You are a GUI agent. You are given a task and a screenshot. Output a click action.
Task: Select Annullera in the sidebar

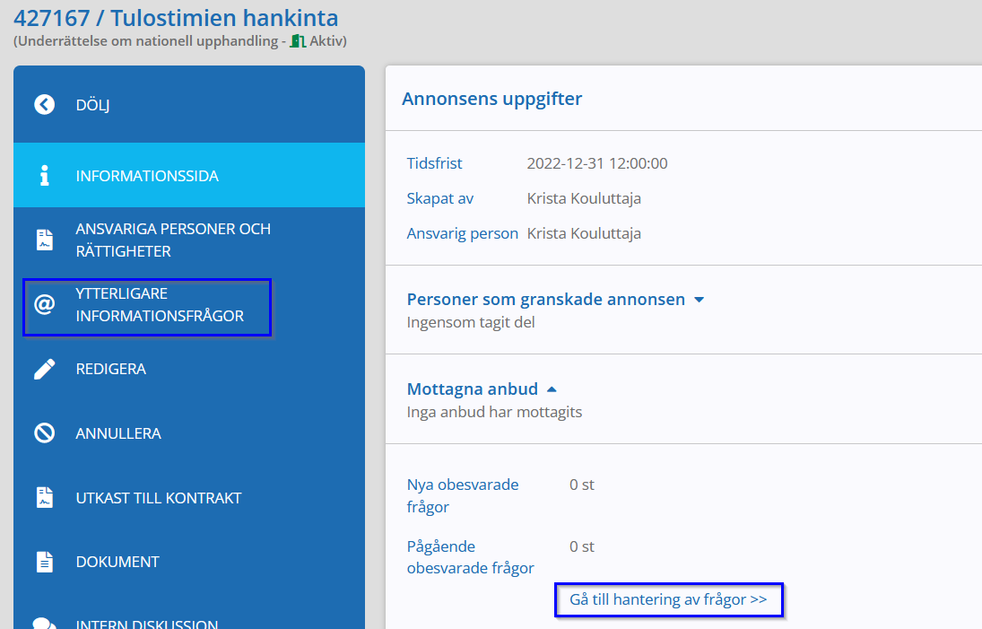[117, 433]
